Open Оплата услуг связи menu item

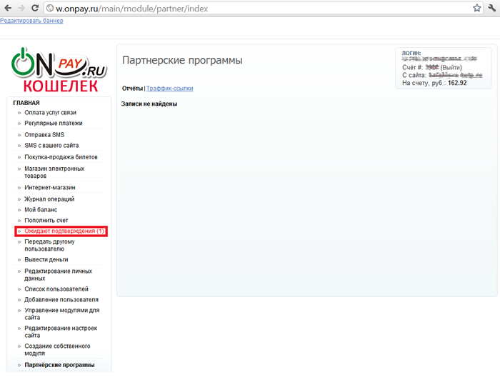coord(50,113)
